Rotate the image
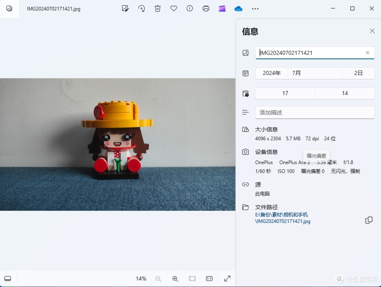The height and width of the screenshot is (287, 381). click(x=141, y=8)
